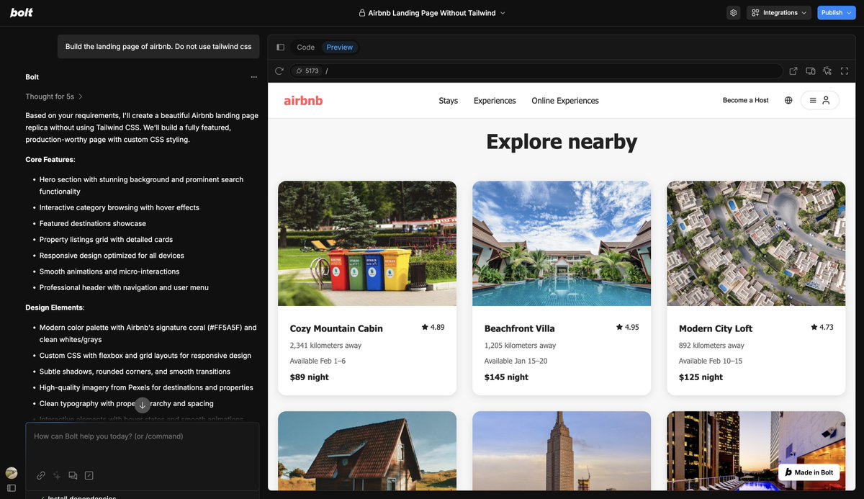This screenshot has height=499, width=864.
Task: Click the airbnb logo in preview
Action: click(303, 101)
